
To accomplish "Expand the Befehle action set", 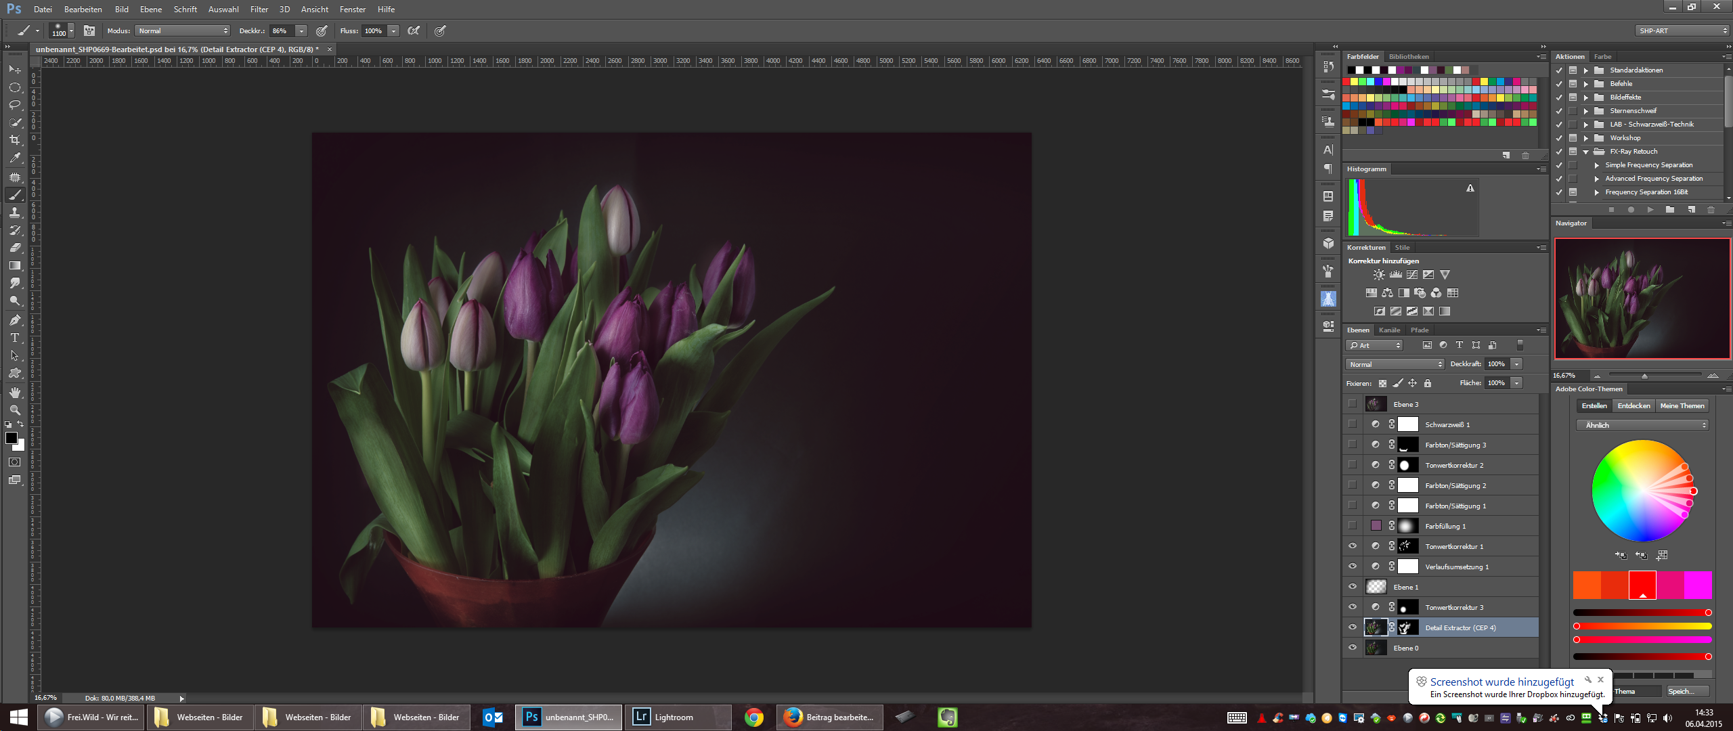I will click(1586, 84).
